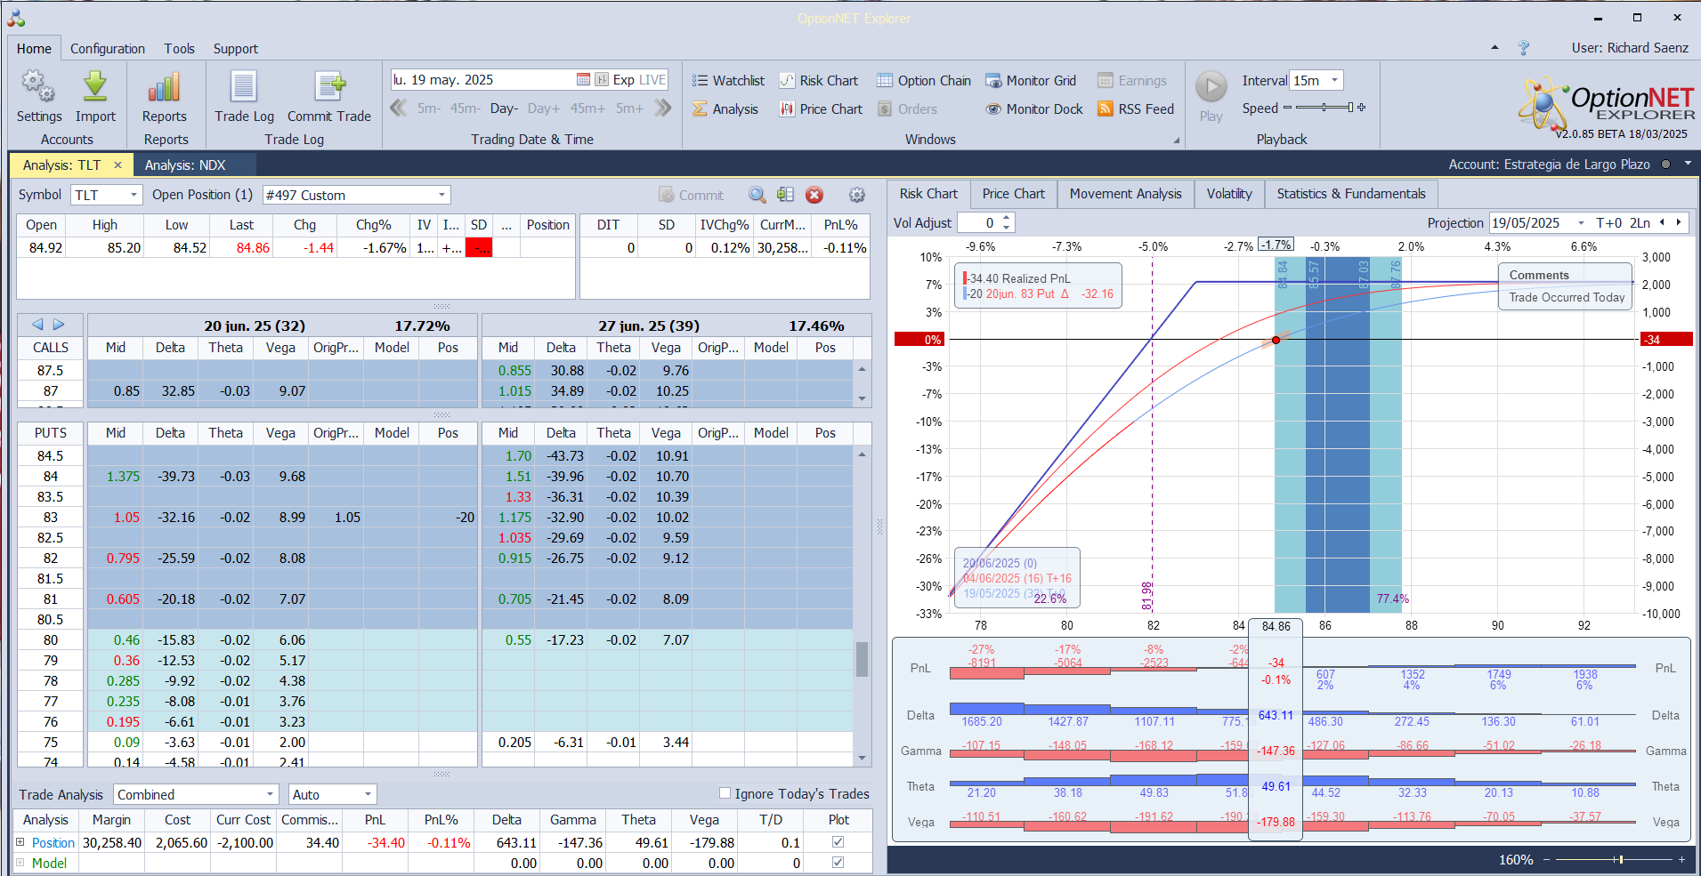Click the zoom plus button
Viewport: 1701px width, 876px height.
point(1681,859)
